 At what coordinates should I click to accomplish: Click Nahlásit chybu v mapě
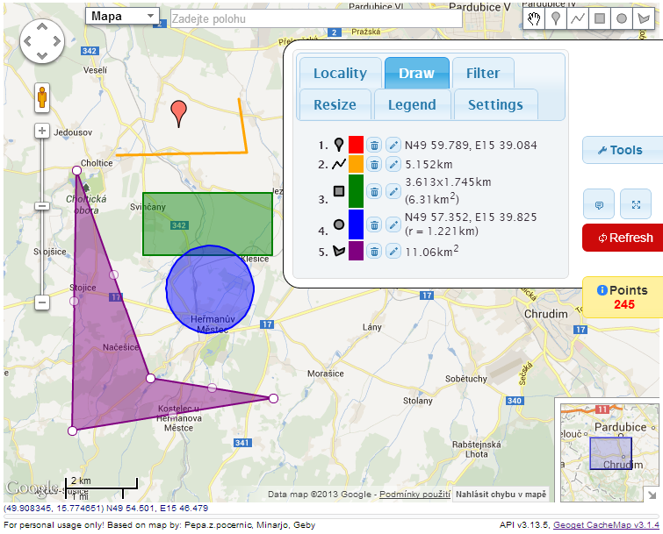pyautogui.click(x=501, y=495)
